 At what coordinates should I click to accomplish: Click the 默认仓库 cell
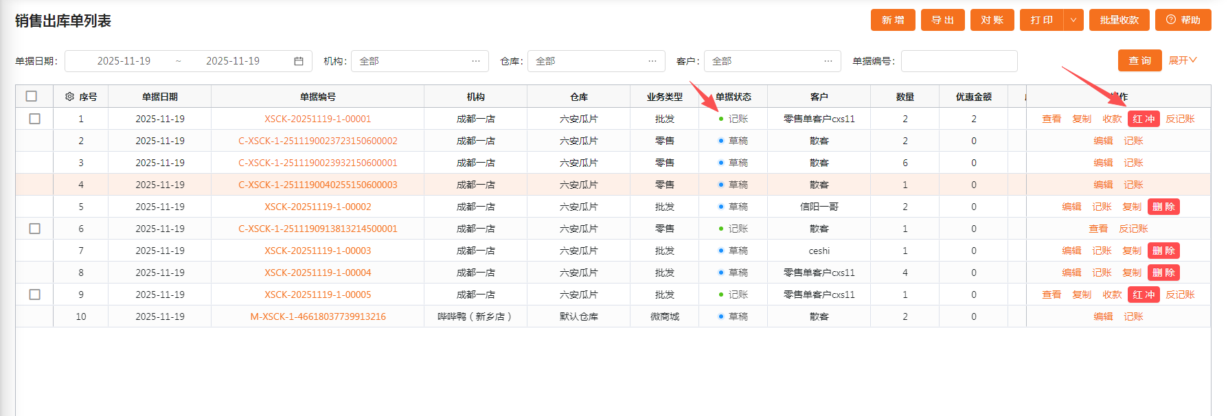(x=579, y=316)
